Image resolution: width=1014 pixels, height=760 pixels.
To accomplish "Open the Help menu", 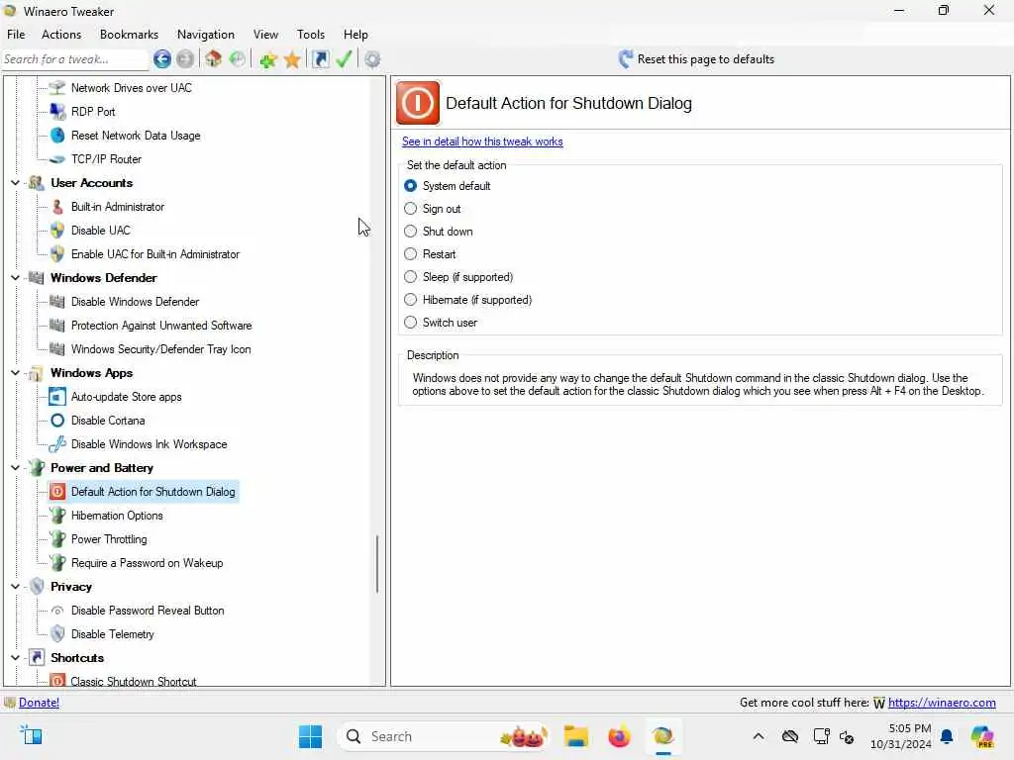I will [355, 35].
